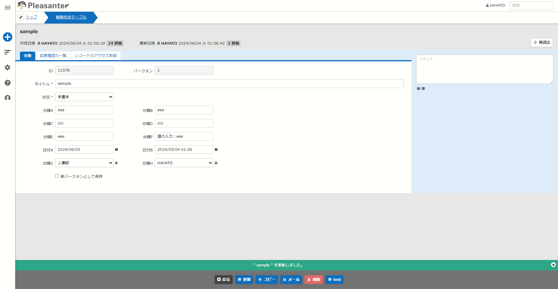The height and width of the screenshot is (289, 558).
Task: Open the hamburger navigation menu
Action: pos(8,8)
